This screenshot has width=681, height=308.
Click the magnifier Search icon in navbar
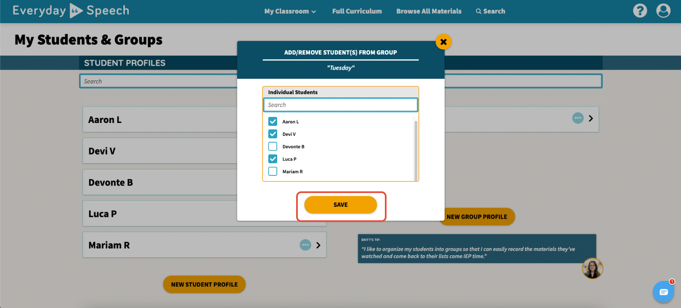tap(478, 11)
